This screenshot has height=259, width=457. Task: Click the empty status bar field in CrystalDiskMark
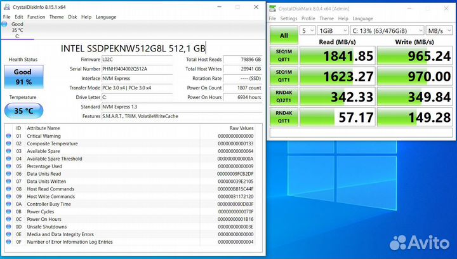click(x=361, y=133)
